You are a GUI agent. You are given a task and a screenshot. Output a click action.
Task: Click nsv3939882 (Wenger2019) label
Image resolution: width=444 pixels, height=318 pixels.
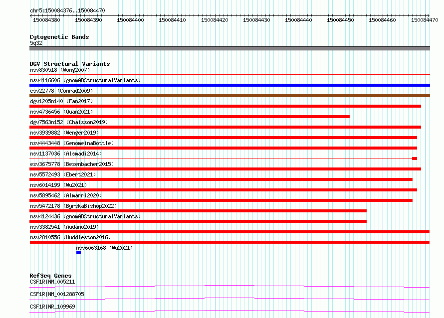point(64,133)
